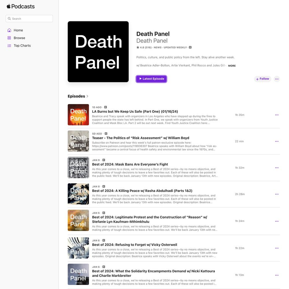Open Mask Bans Are Everyone's Fight episode
Viewport: 289px width, 289px height.
pos(130,164)
